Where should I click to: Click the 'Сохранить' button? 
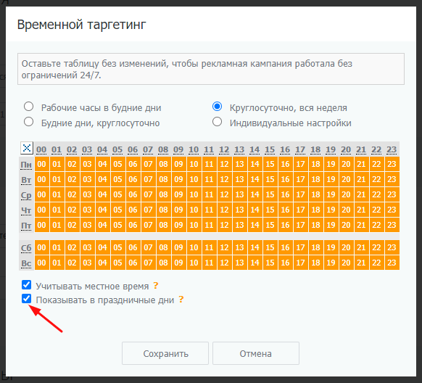click(165, 353)
